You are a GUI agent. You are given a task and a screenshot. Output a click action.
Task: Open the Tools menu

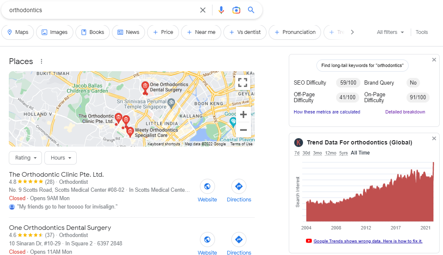click(x=422, y=32)
